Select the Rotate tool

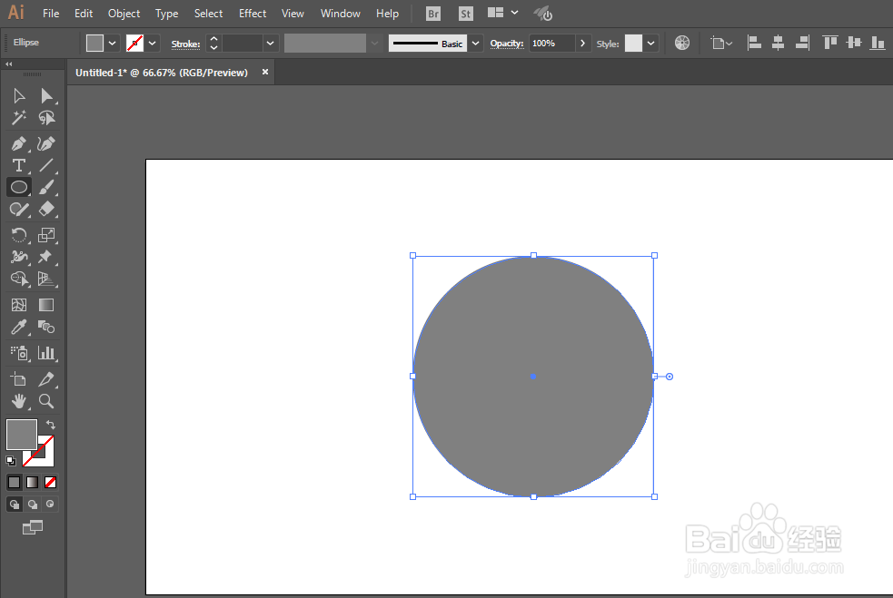19,234
